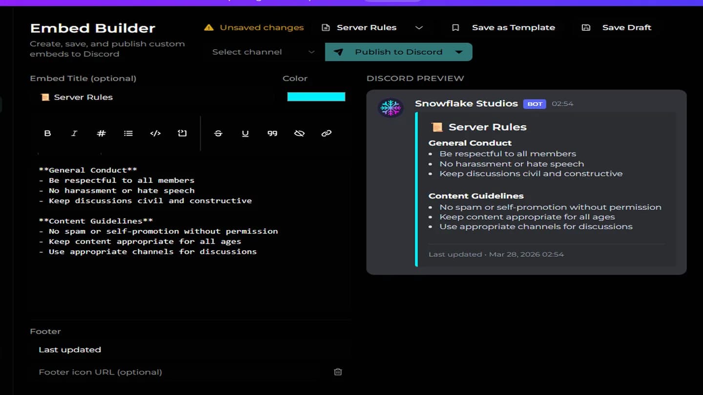The width and height of the screenshot is (703, 395).
Task: Insert bulleted list from the toolbar
Action: [x=128, y=133]
